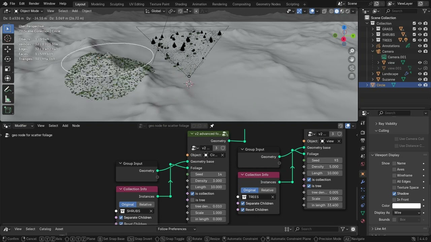Image resolution: width=431 pixels, height=242 pixels.
Task: Hide the Circle object with eye icon
Action: click(x=420, y=85)
